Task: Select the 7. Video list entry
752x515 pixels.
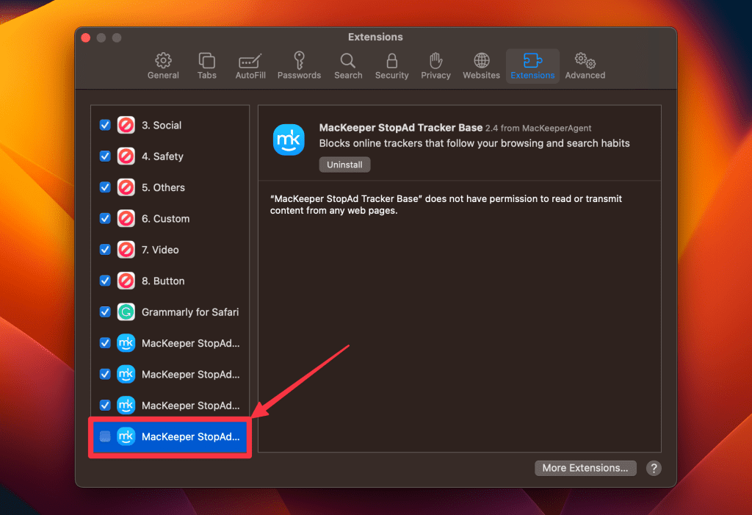Action: pyautogui.click(x=170, y=250)
